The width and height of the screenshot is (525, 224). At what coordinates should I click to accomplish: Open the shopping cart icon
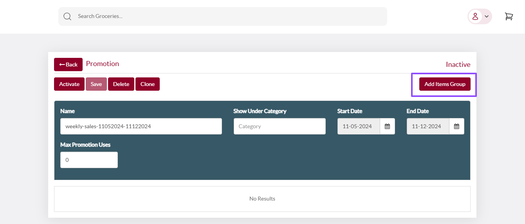click(509, 16)
